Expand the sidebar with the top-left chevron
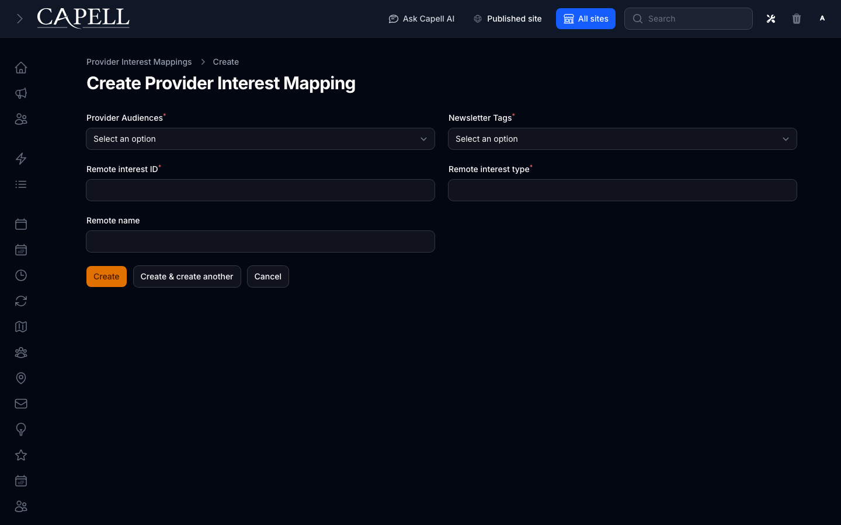 [20, 19]
